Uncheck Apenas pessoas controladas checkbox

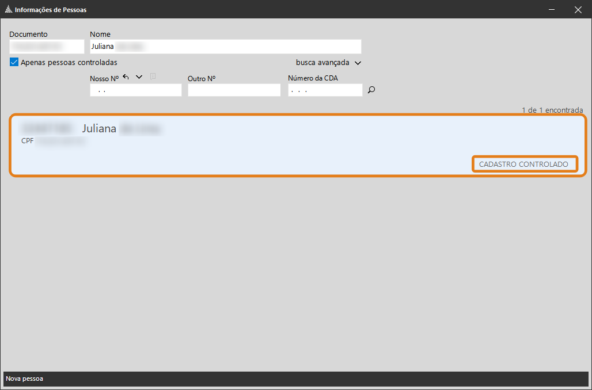(14, 62)
